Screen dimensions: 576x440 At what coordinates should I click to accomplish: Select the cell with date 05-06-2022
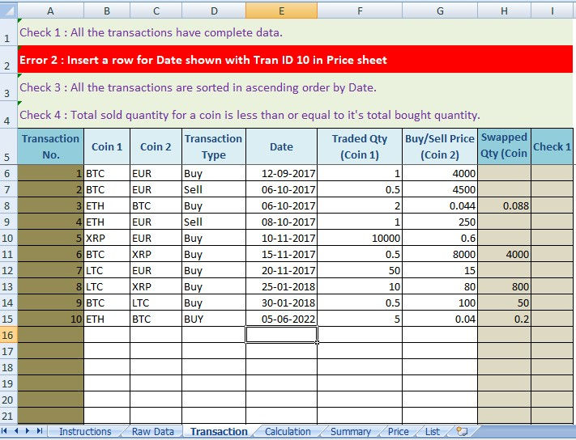tap(281, 319)
